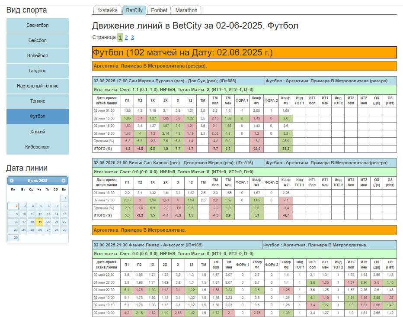Select Настольный теннис category
This screenshot has width=403, height=317.
38,86
